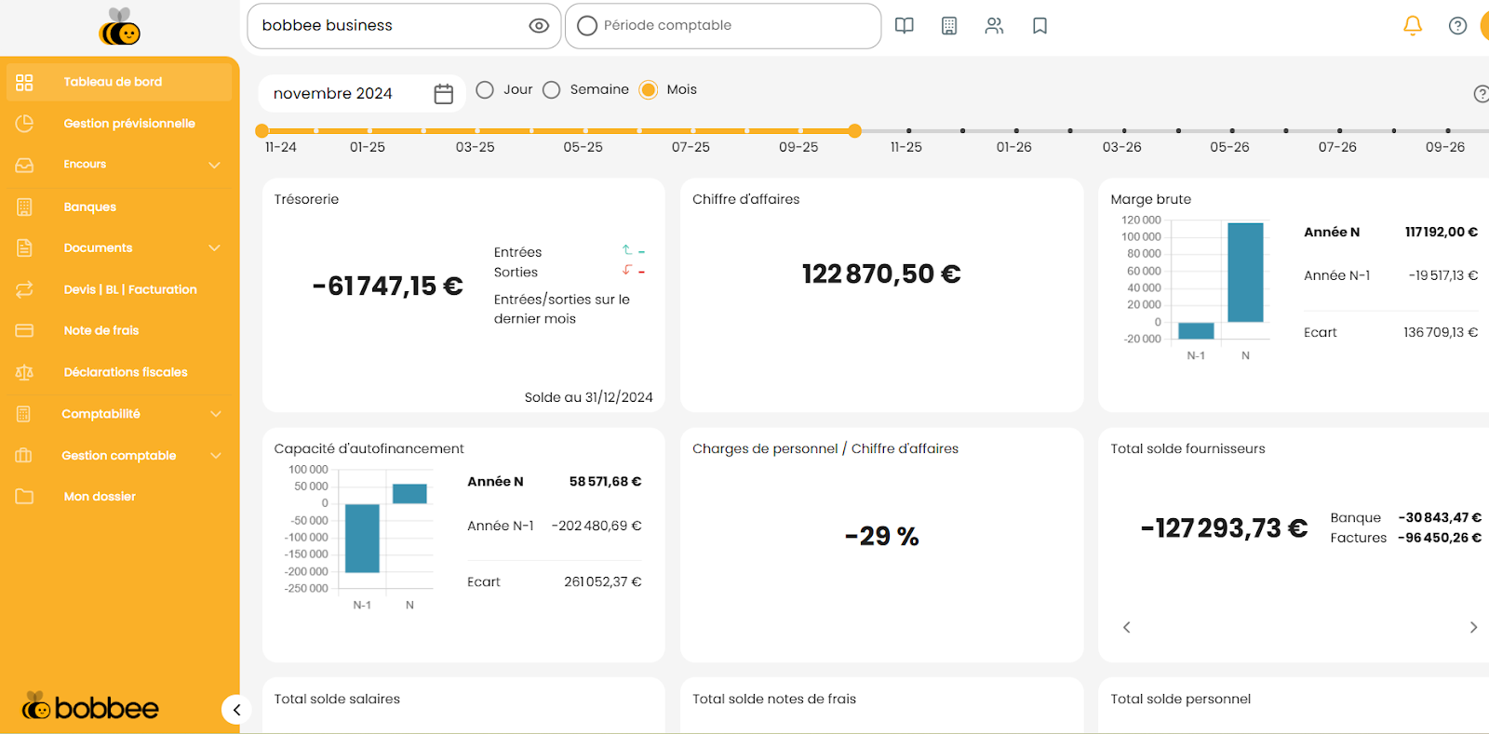The image size is (1489, 734).
Task: Expand the Comptabilité menu chevron
Action: (x=215, y=414)
